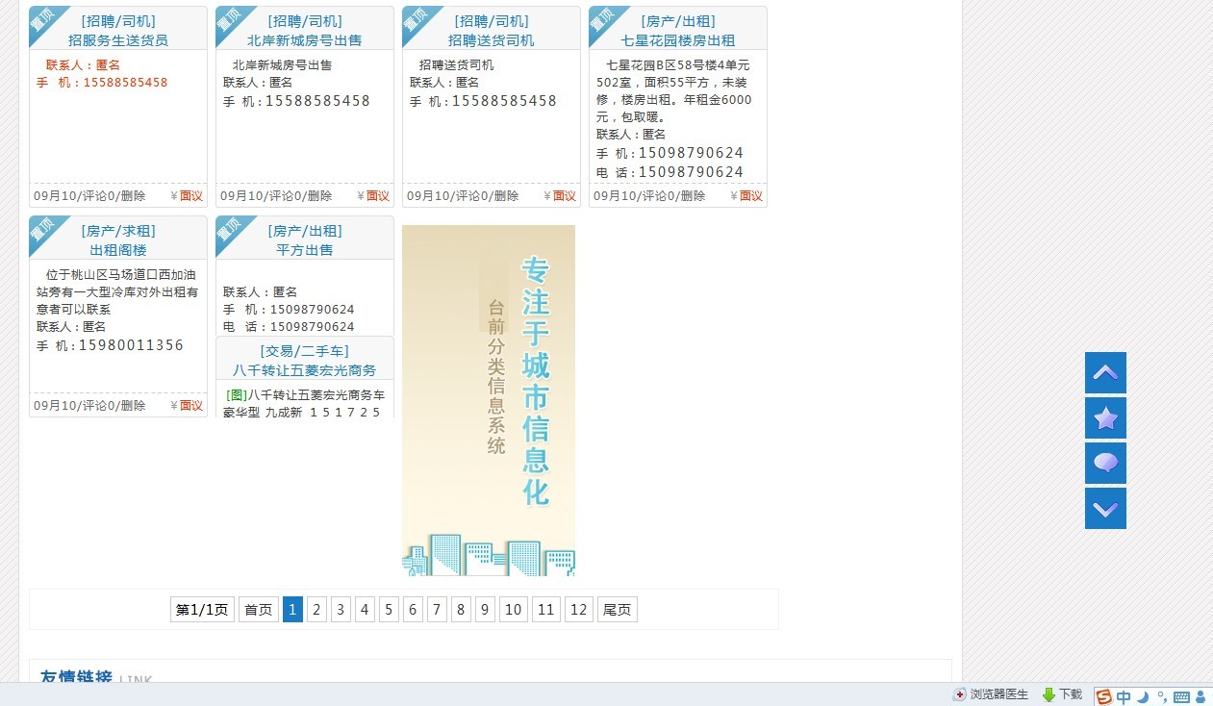Click the star favorite icon in floating sidebar

1105,417
